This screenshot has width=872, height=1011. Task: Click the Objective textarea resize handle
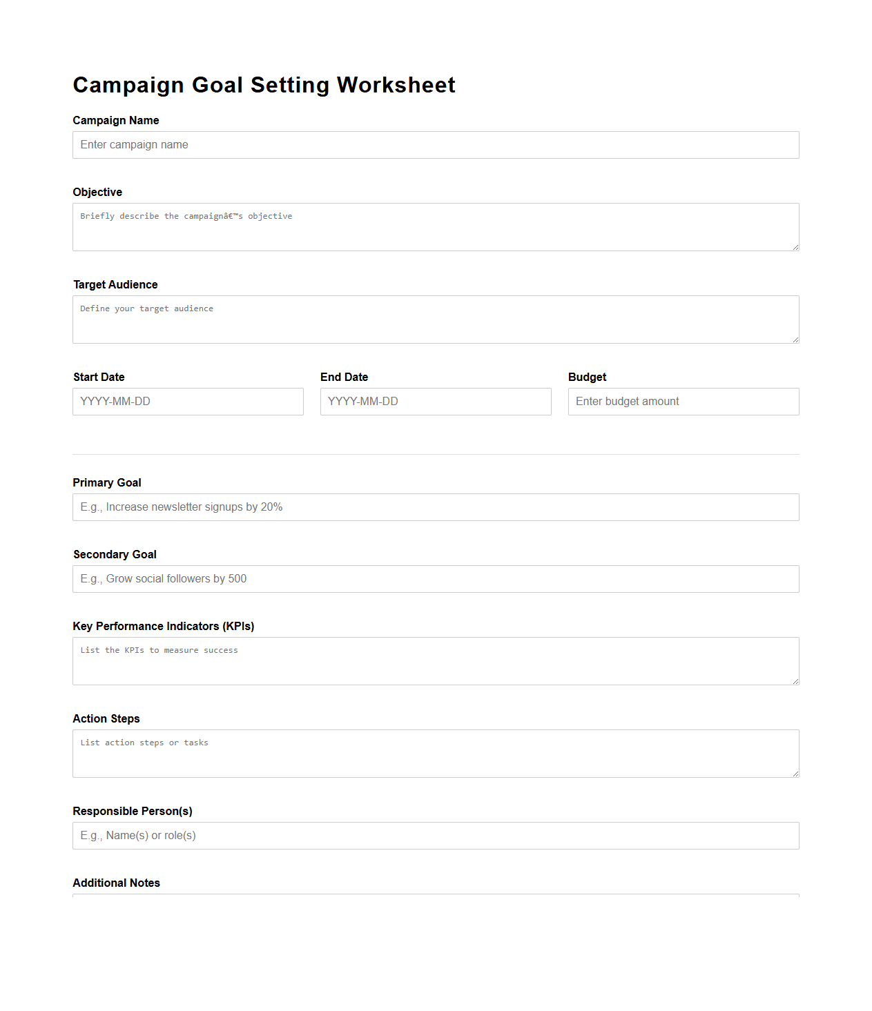coord(795,247)
